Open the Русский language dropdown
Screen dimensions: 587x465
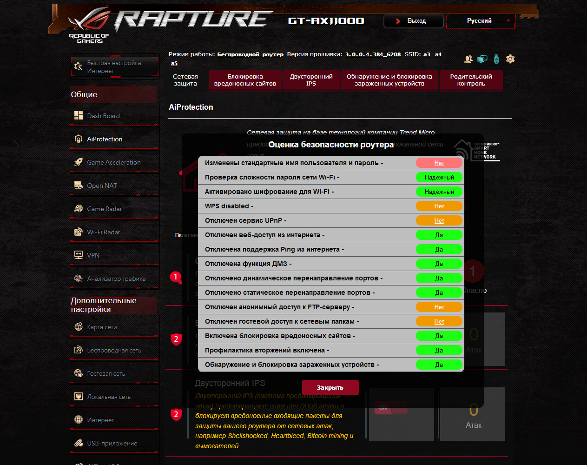tap(481, 21)
